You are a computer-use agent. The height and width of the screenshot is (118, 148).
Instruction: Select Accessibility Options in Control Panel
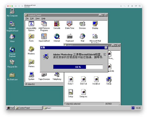[31, 26]
